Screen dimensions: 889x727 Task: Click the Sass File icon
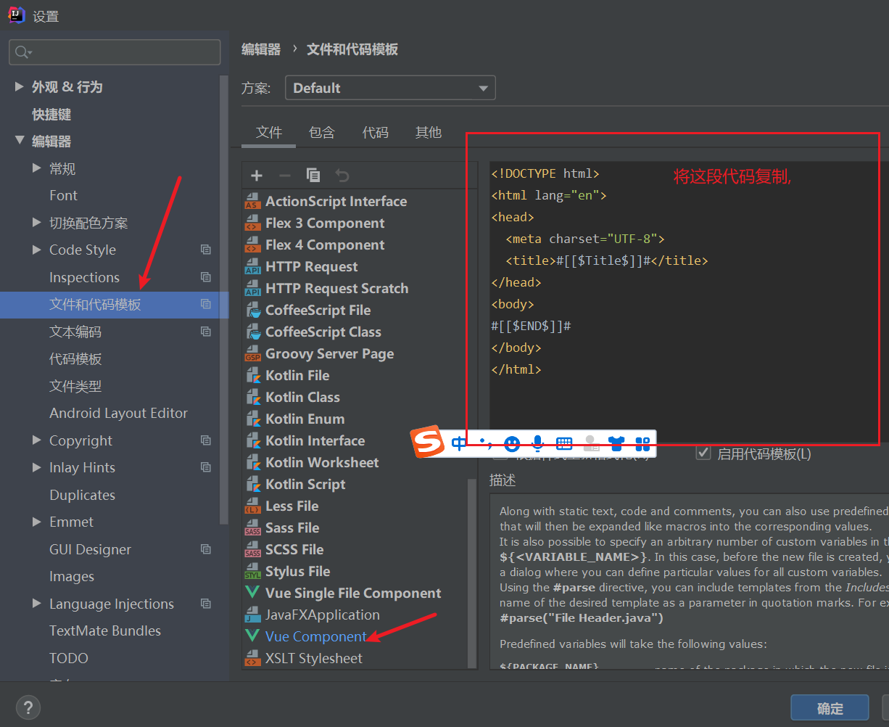(x=252, y=528)
